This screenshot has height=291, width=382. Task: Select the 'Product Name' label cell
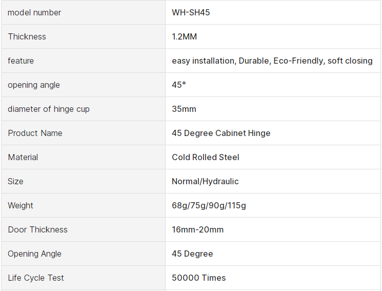pos(35,133)
